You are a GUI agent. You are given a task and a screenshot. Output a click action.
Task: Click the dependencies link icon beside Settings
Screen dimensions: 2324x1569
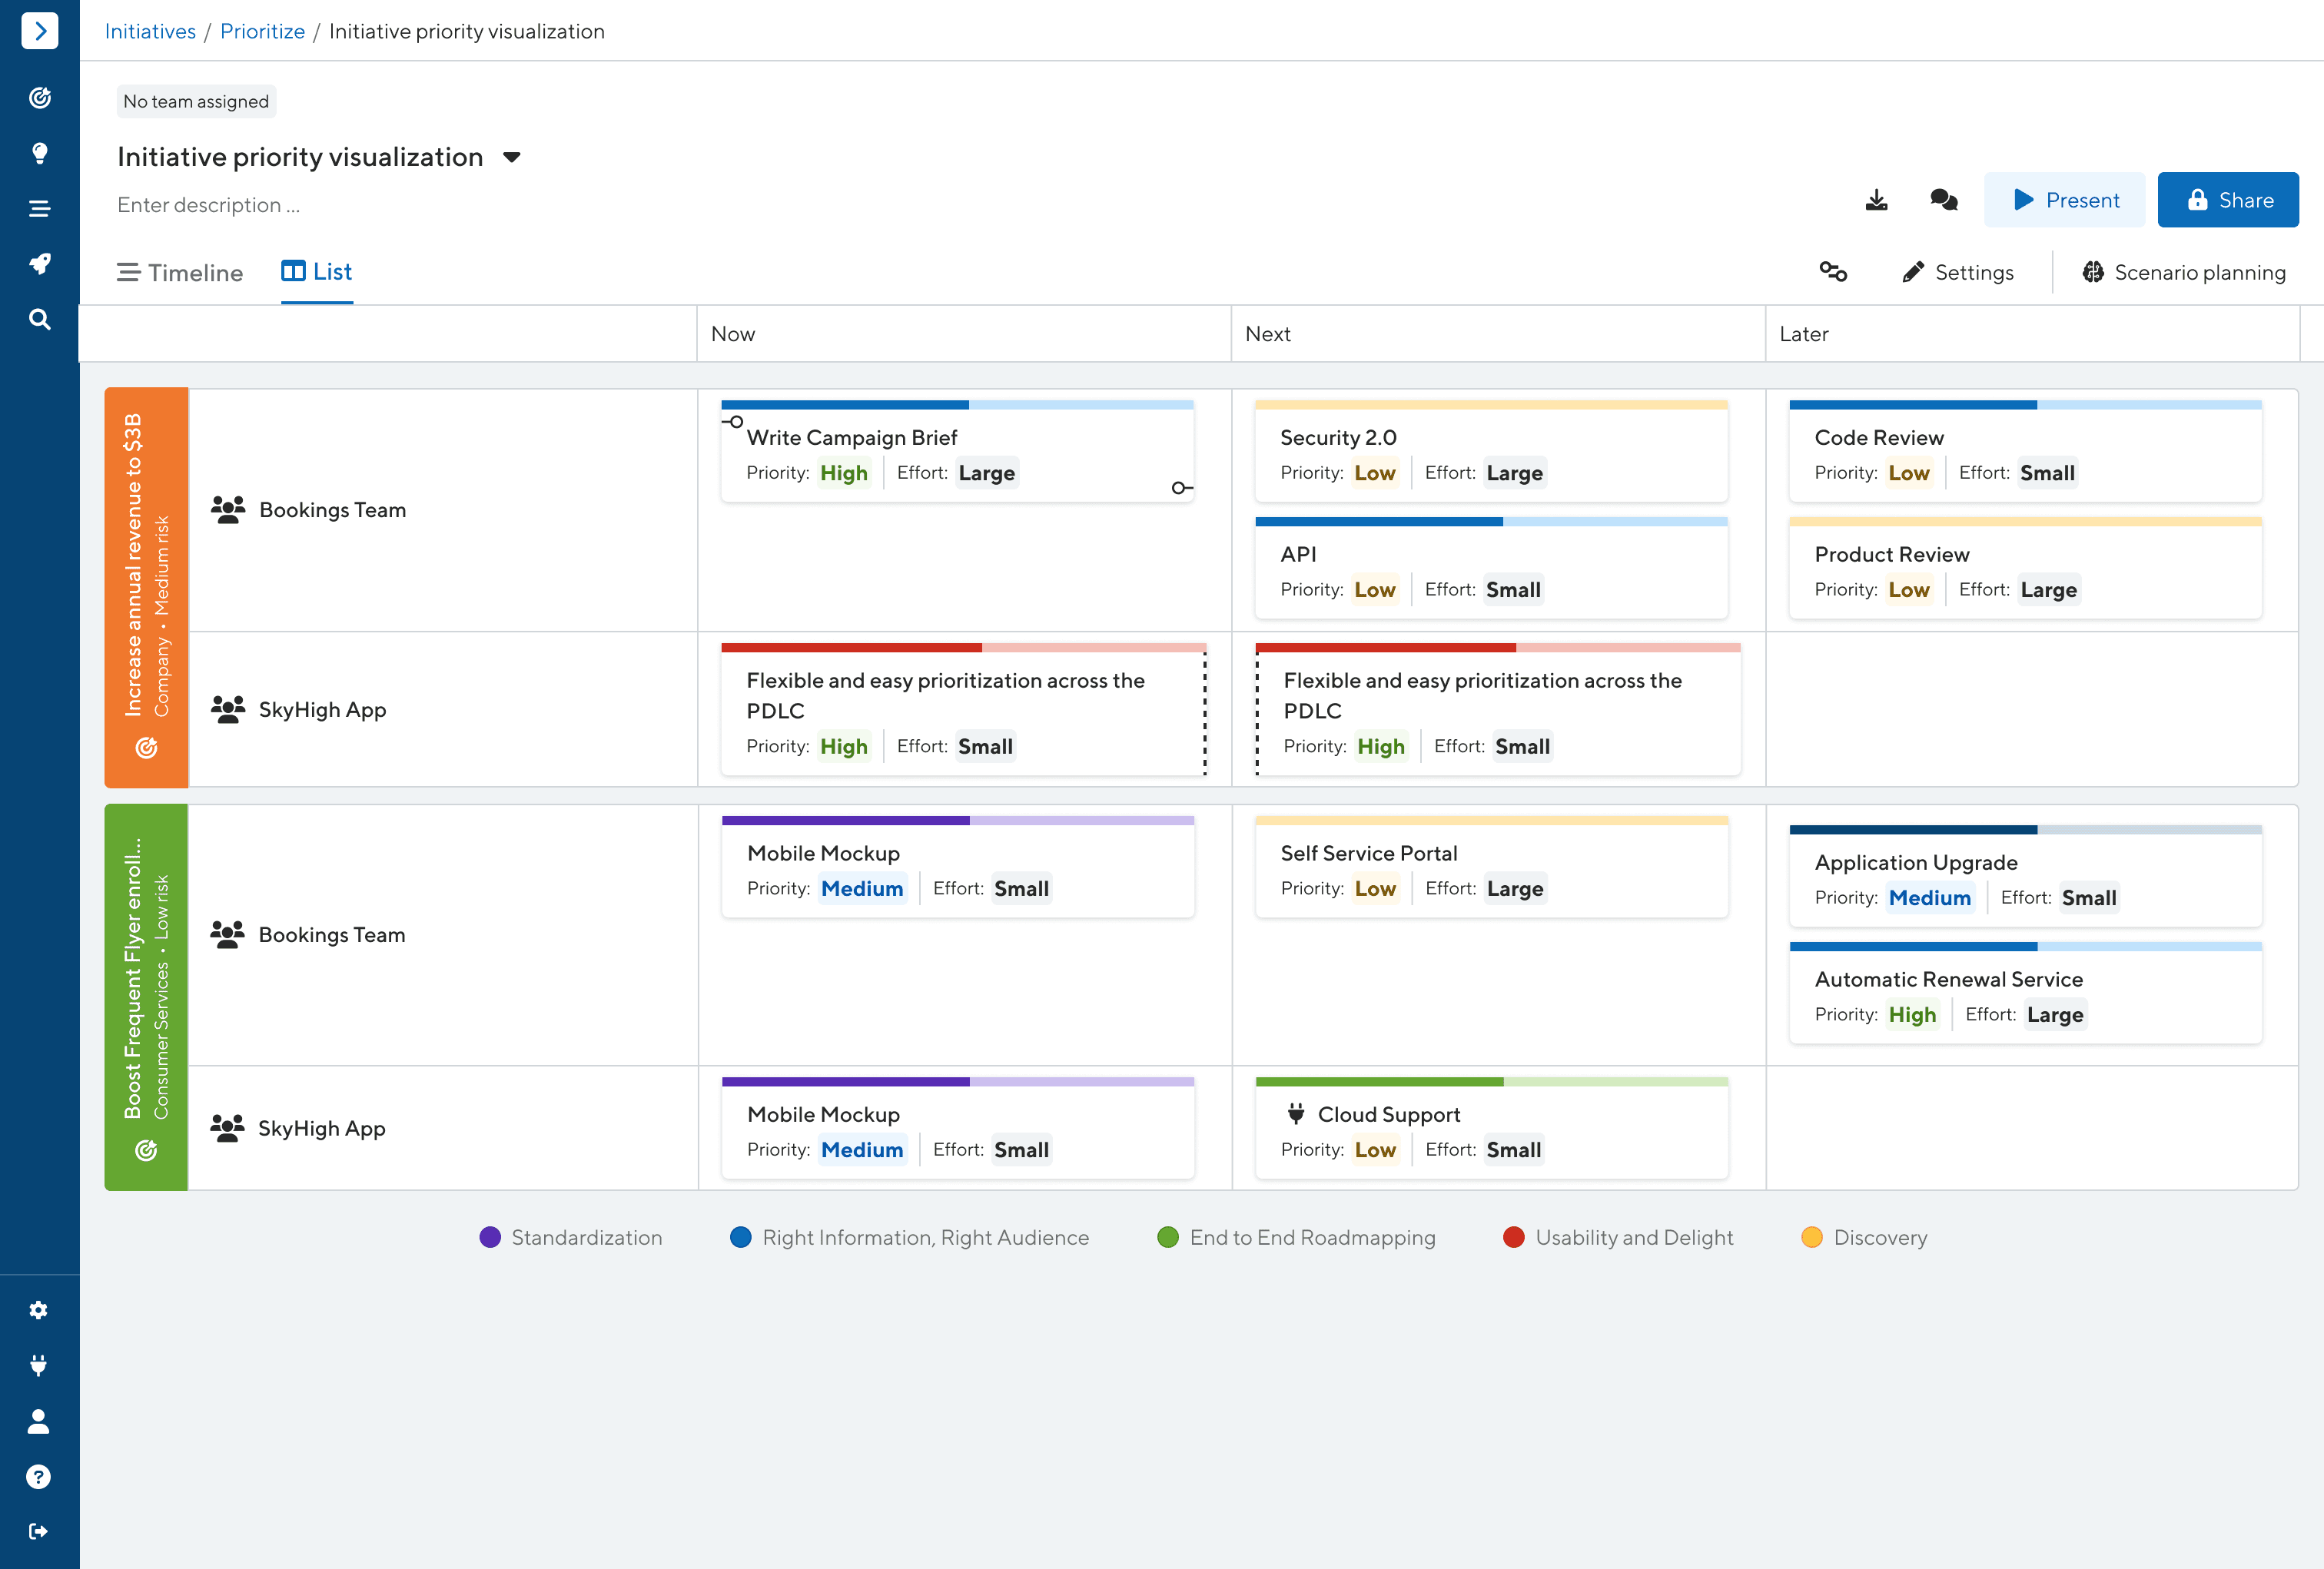pos(1832,272)
